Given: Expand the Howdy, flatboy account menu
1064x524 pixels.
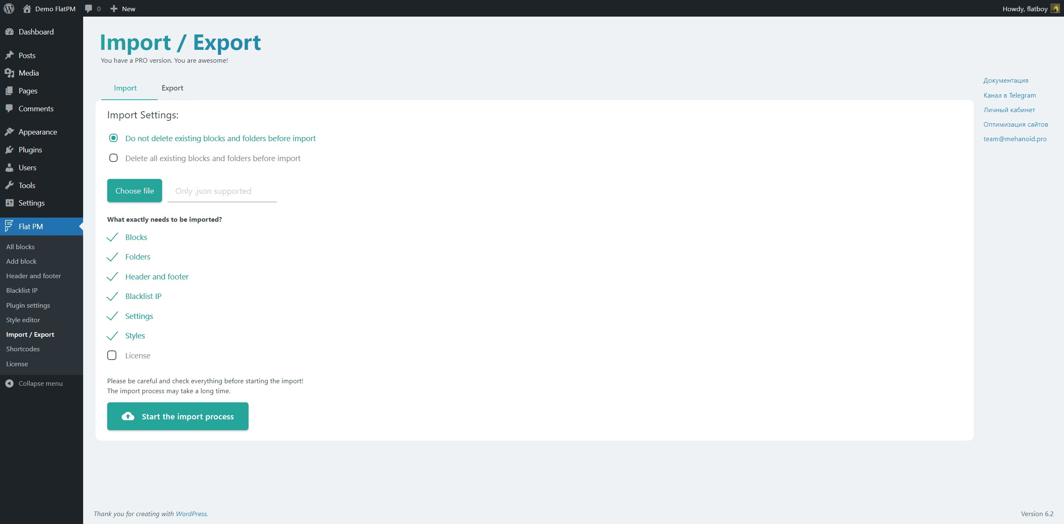Looking at the screenshot, I should coord(1025,8).
